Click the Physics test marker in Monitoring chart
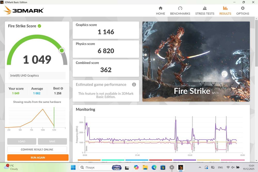Screen dimensions: 258x172 217,146
